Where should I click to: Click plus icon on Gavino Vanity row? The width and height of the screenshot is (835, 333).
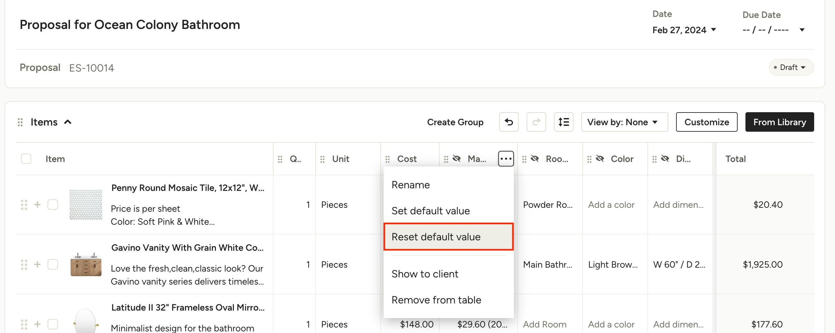pos(37,264)
